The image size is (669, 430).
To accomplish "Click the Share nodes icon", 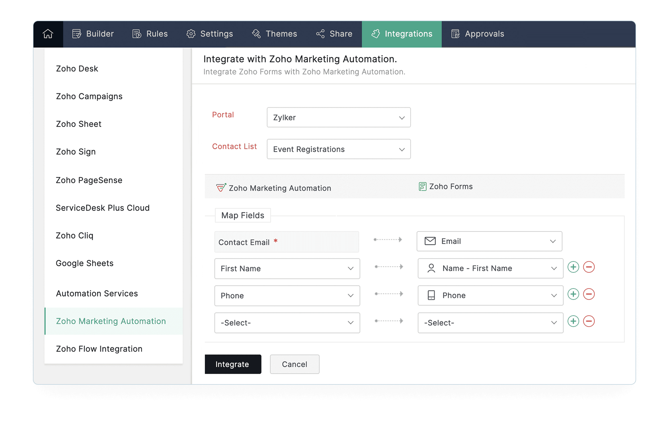I will (320, 34).
